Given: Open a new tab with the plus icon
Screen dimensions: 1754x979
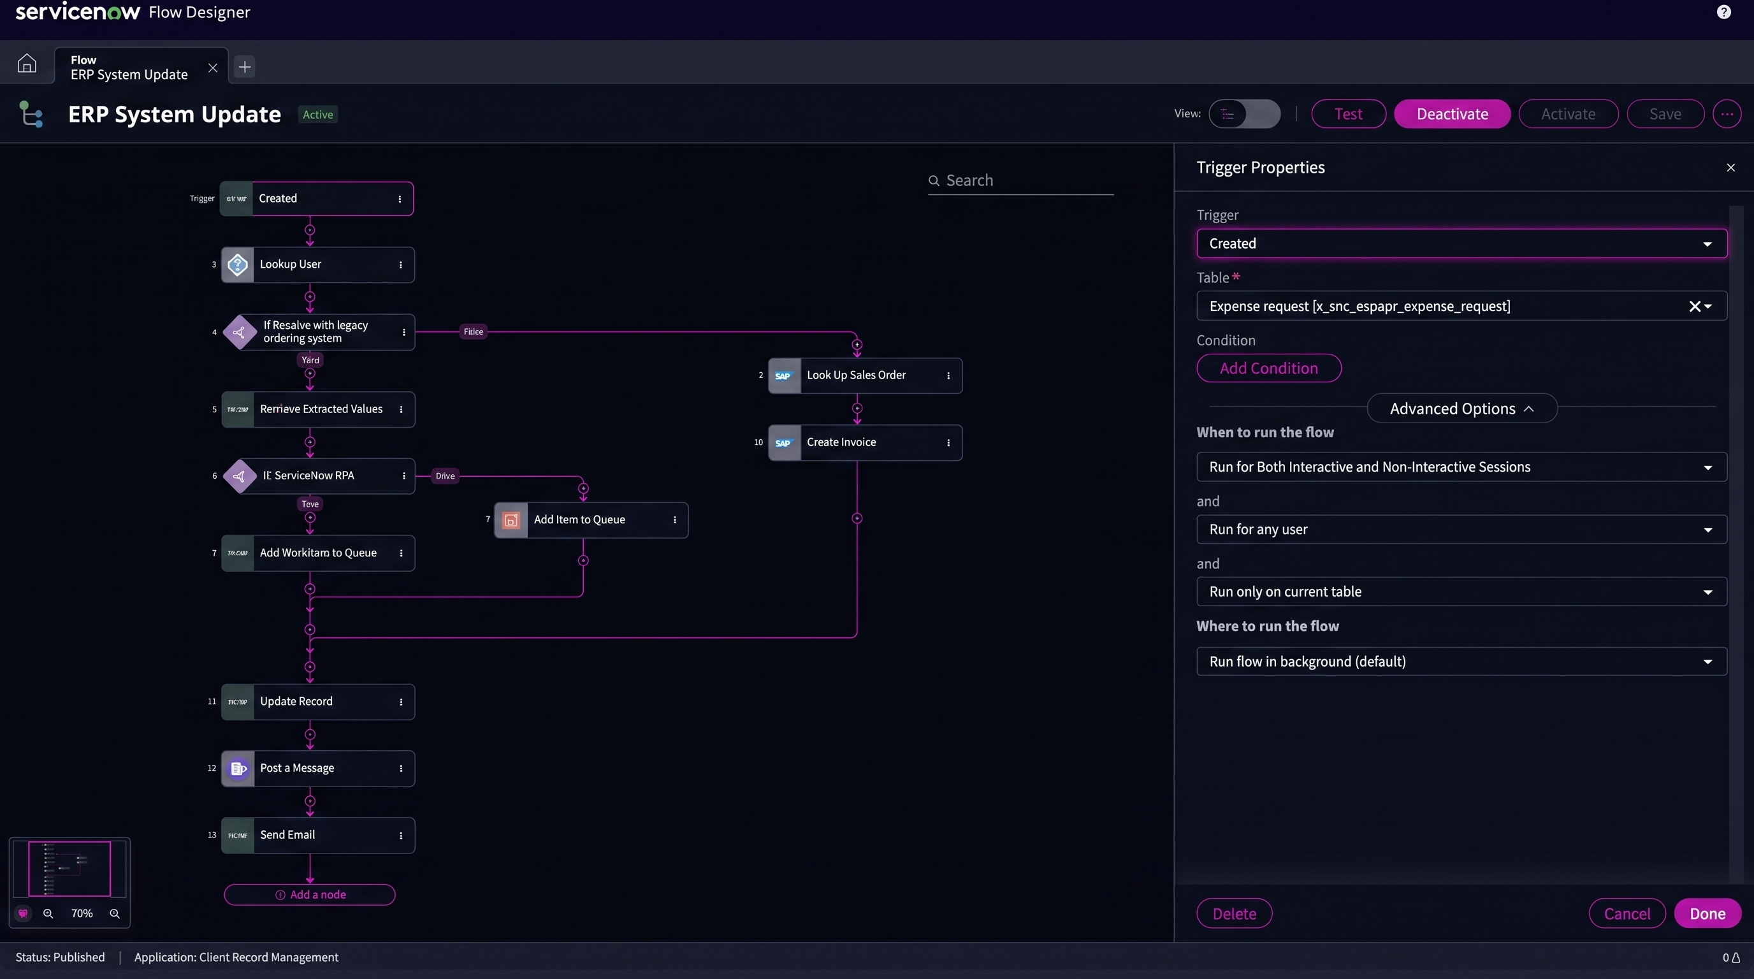Looking at the screenshot, I should click(245, 66).
